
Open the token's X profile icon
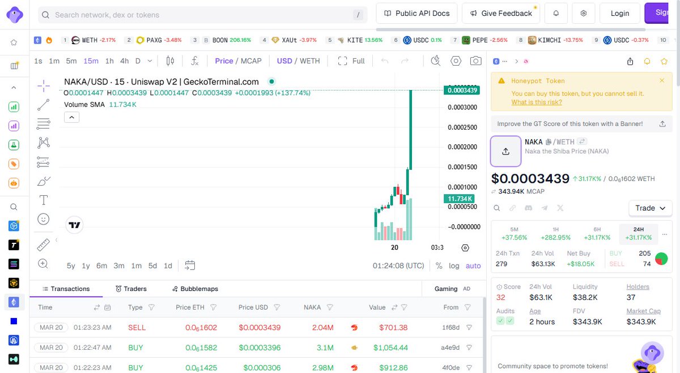[x=560, y=208]
